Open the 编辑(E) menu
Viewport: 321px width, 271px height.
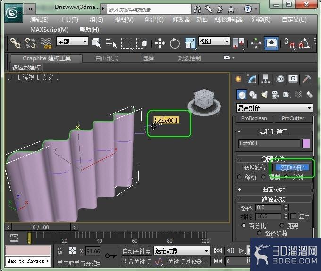39,20
